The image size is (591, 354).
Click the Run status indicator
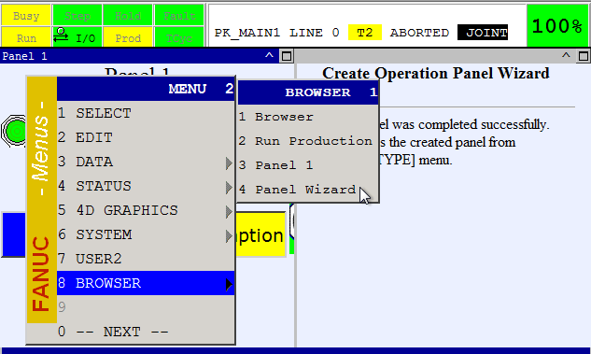click(x=26, y=37)
